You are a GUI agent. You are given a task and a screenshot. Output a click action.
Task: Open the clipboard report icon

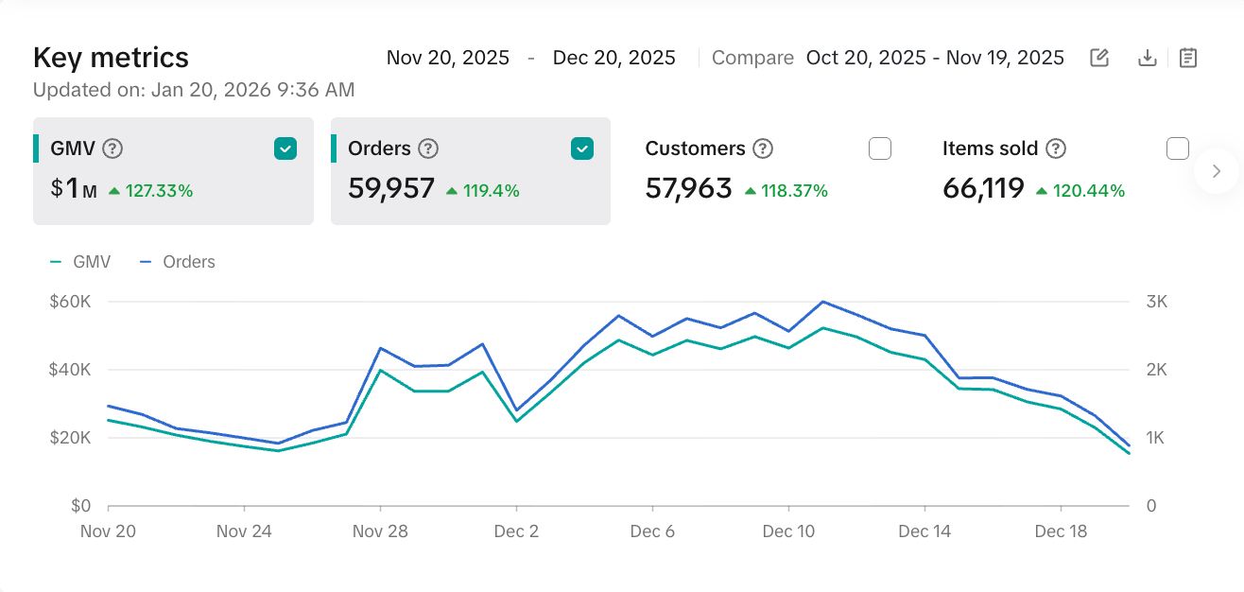1188,58
